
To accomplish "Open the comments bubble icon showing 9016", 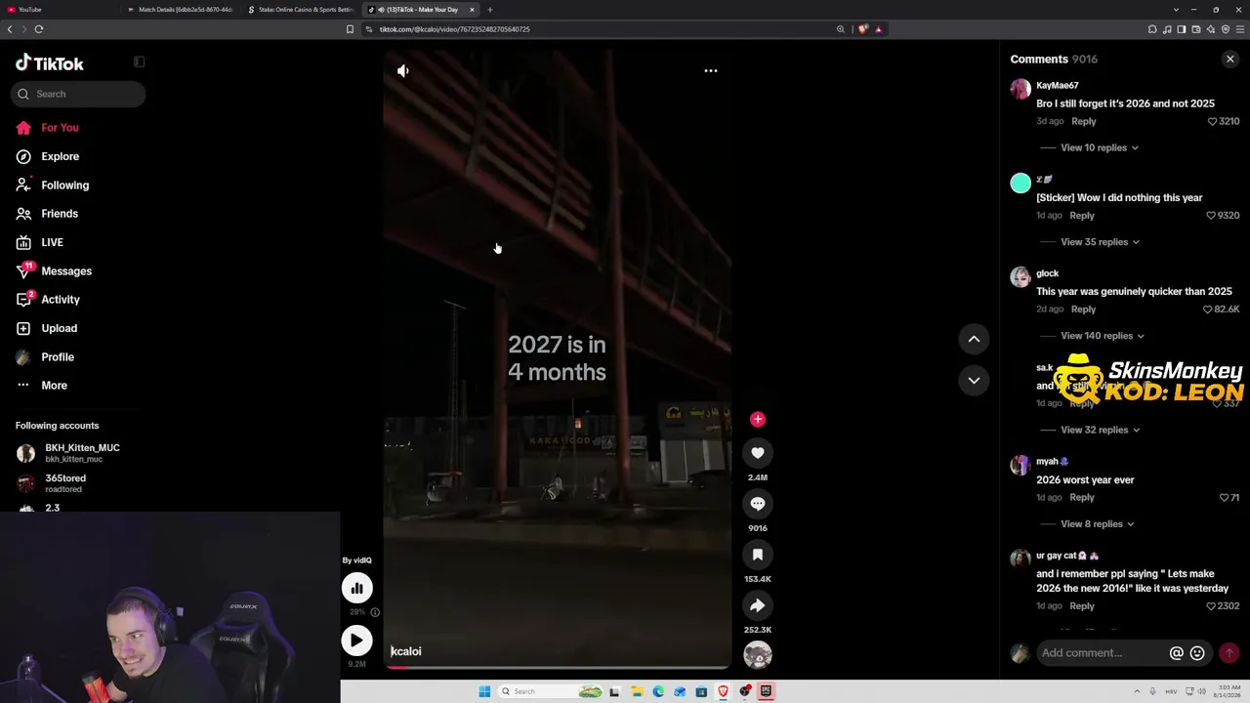I will [x=757, y=504].
